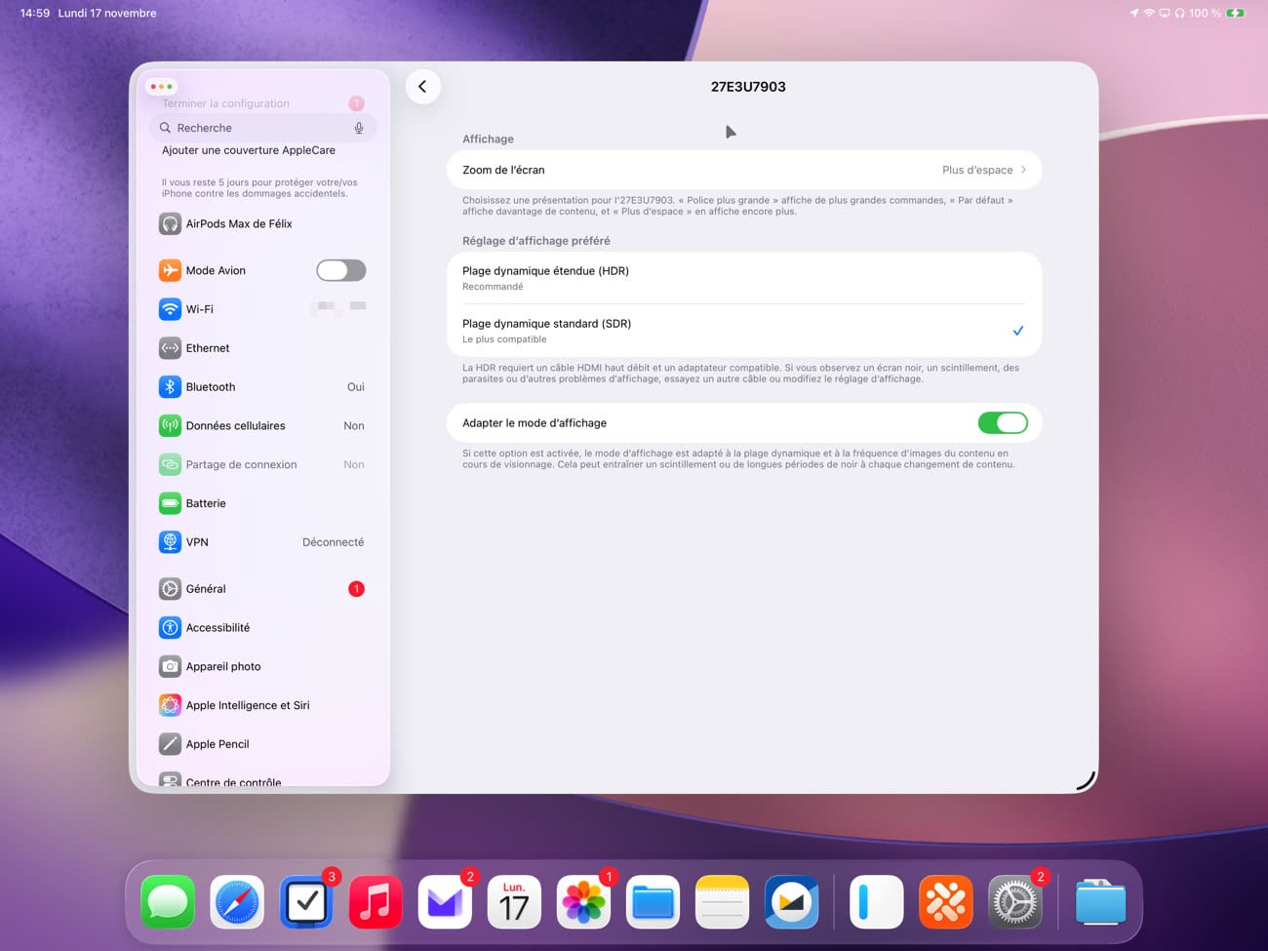Select Plage dynamique étendue (HDR) option

click(743, 278)
